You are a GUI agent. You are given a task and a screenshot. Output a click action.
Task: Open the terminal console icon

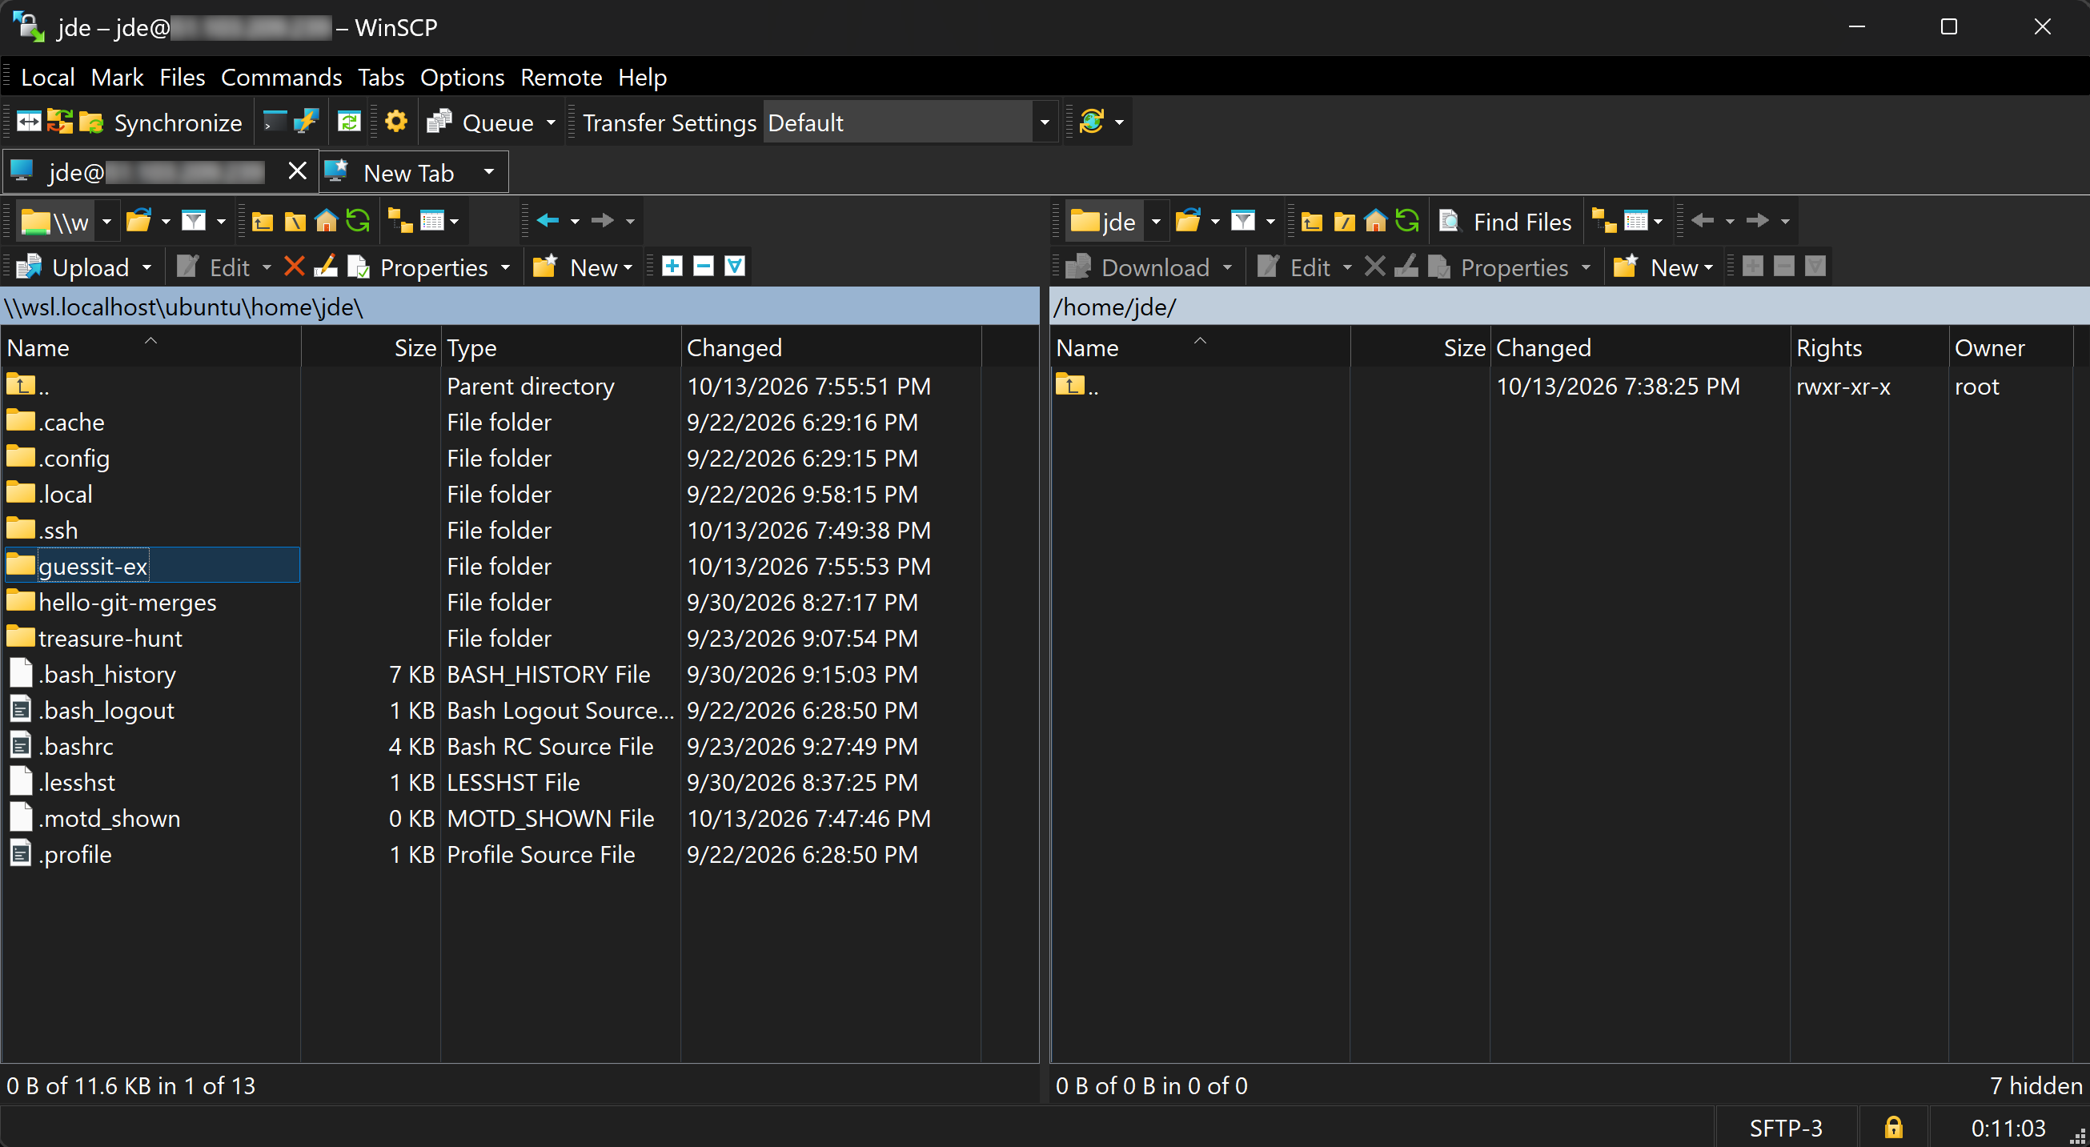[x=276, y=122]
